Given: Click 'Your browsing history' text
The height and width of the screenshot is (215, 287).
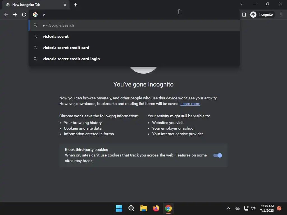Looking at the screenshot, I should (83, 123).
